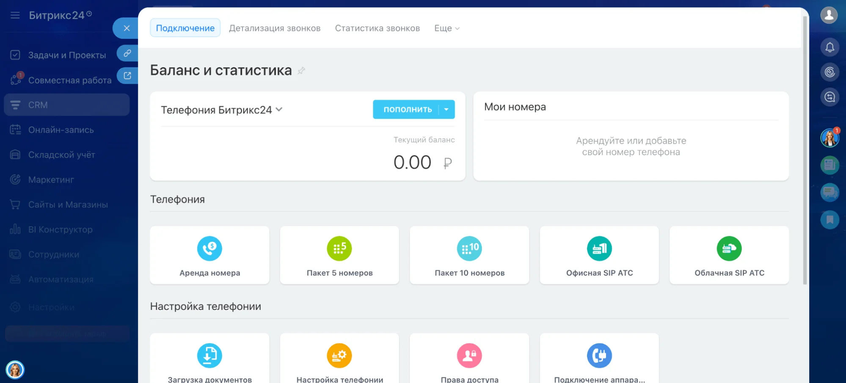The image size is (846, 383).
Task: Pin the Баланс и статистика page
Action: point(301,71)
